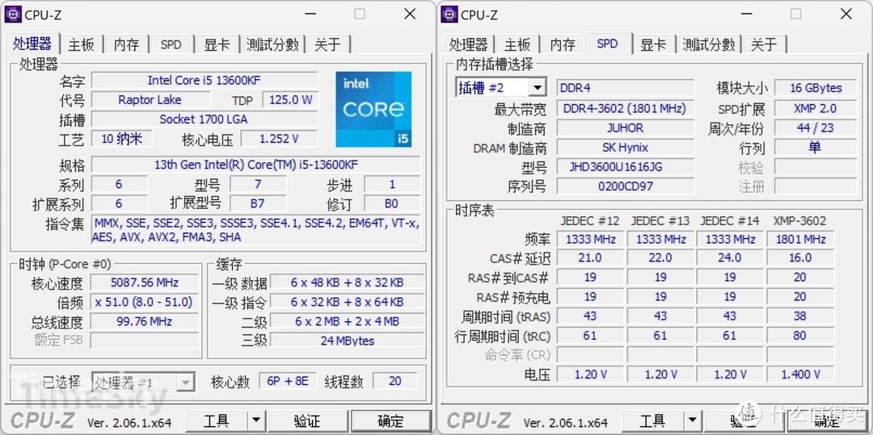
Task: Click the thread count value 20
Action: [x=394, y=382]
